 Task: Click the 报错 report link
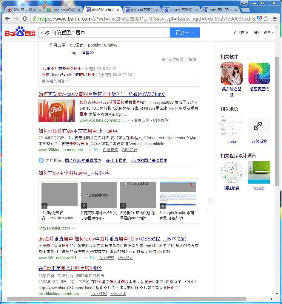[x=192, y=59]
